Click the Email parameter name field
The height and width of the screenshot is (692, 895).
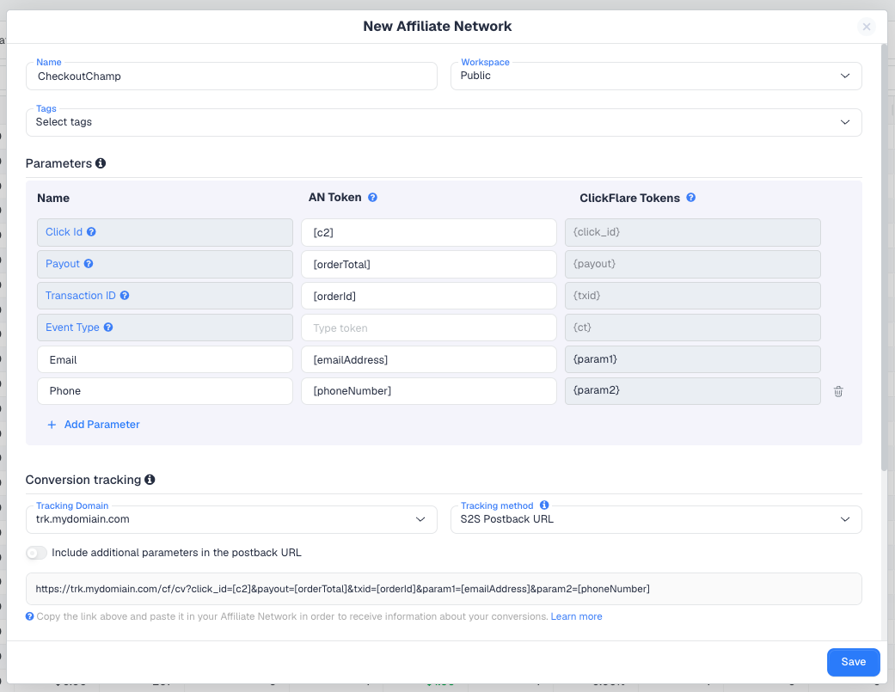(x=165, y=359)
